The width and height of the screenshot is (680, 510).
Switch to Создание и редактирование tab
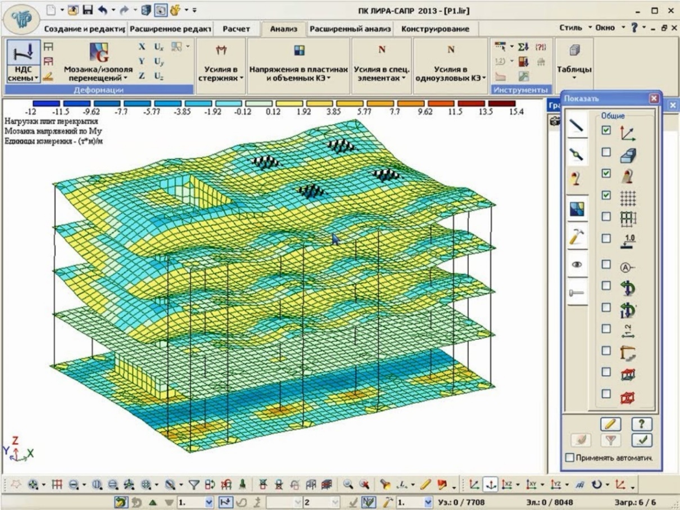pyautogui.click(x=86, y=29)
